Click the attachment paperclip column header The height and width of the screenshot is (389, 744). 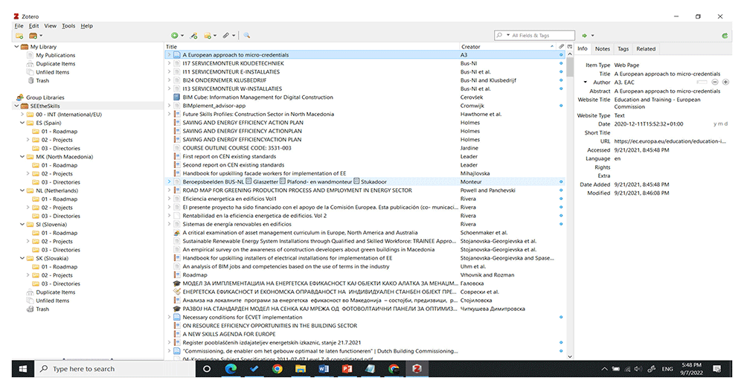pyautogui.click(x=561, y=47)
